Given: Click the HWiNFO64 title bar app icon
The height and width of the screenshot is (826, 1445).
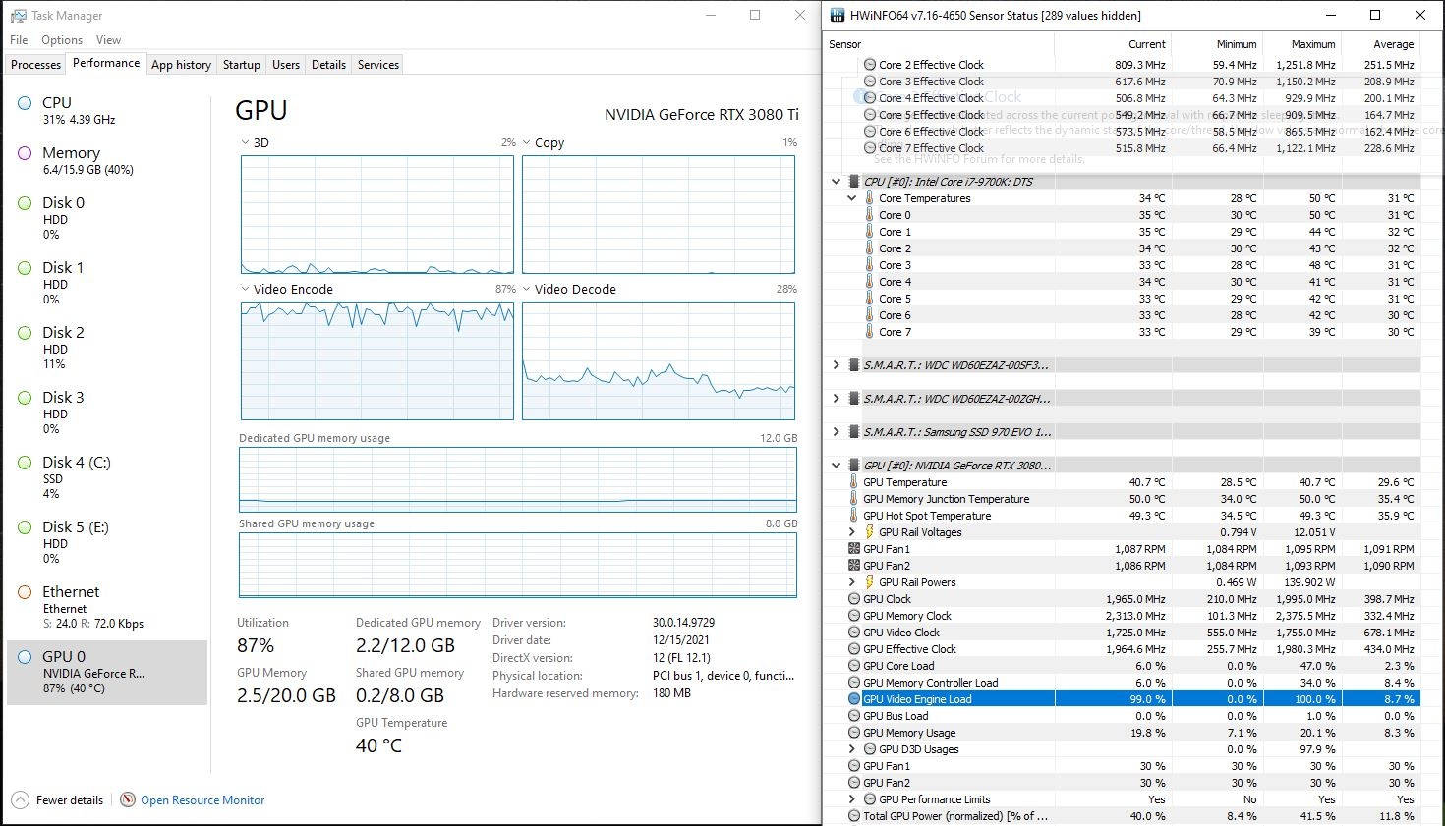Looking at the screenshot, I should tap(838, 16).
